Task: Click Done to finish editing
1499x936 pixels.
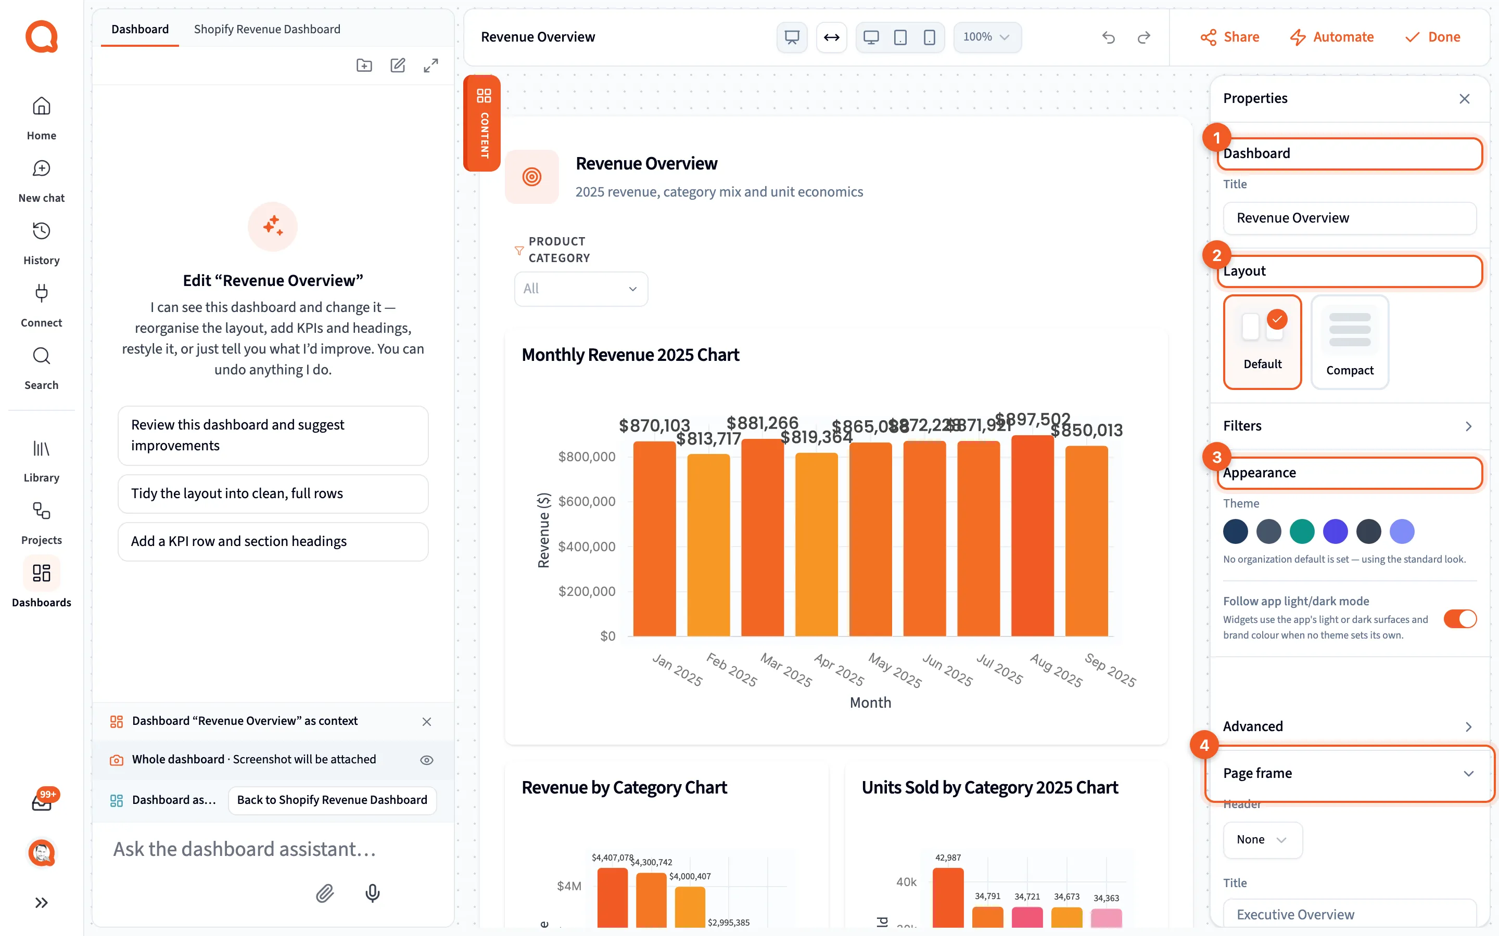Action: pyautogui.click(x=1432, y=37)
